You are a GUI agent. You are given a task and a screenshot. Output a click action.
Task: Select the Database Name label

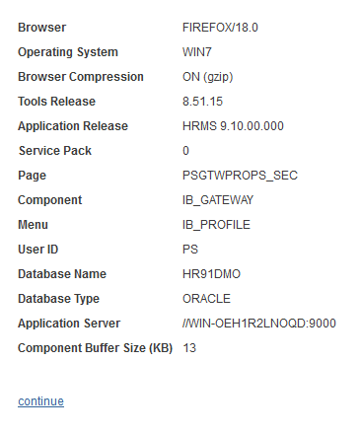pyautogui.click(x=62, y=274)
